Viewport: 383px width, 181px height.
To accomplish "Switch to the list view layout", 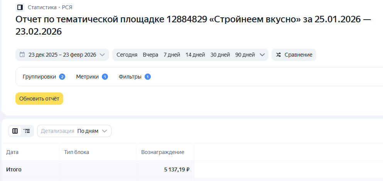I will coord(27,131).
